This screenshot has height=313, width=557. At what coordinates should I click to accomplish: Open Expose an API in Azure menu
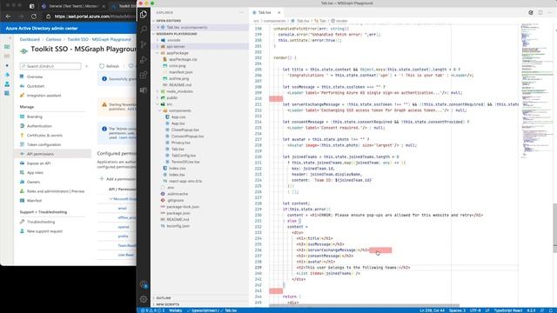pos(38,163)
